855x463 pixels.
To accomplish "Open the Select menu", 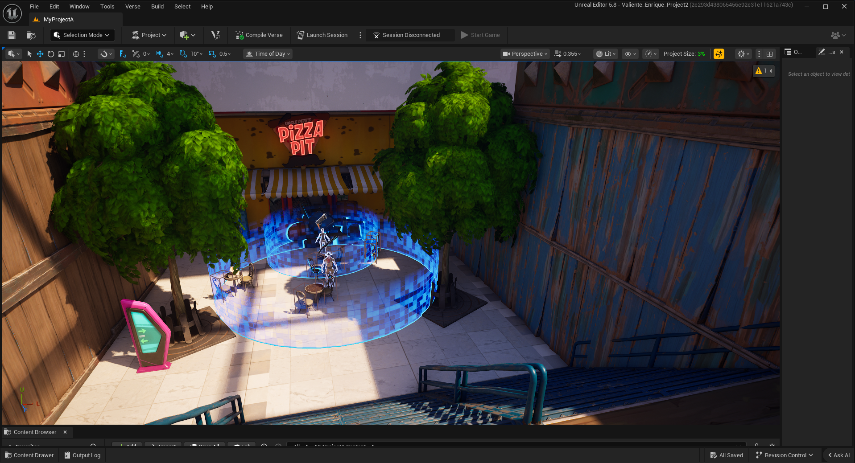I will pyautogui.click(x=182, y=7).
